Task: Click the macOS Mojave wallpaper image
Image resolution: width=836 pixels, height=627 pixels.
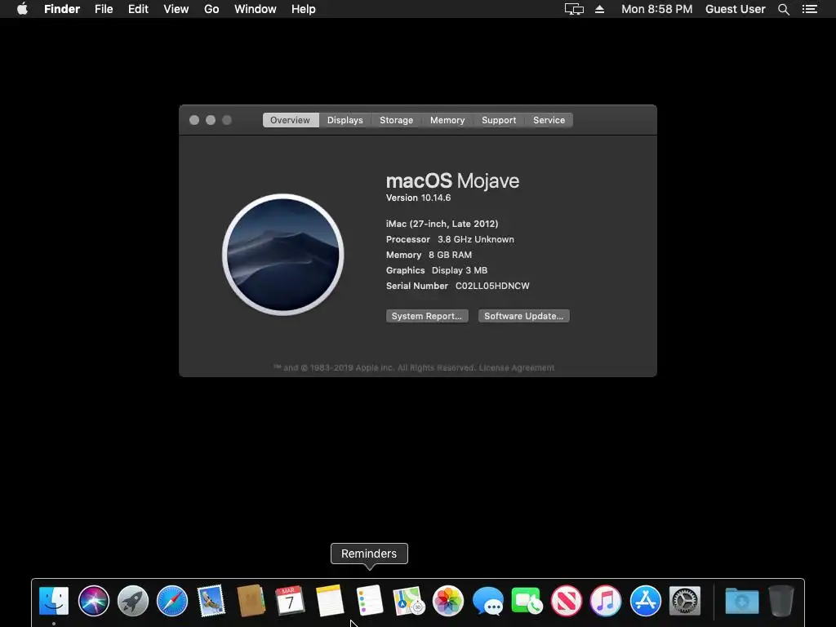Action: click(x=283, y=255)
